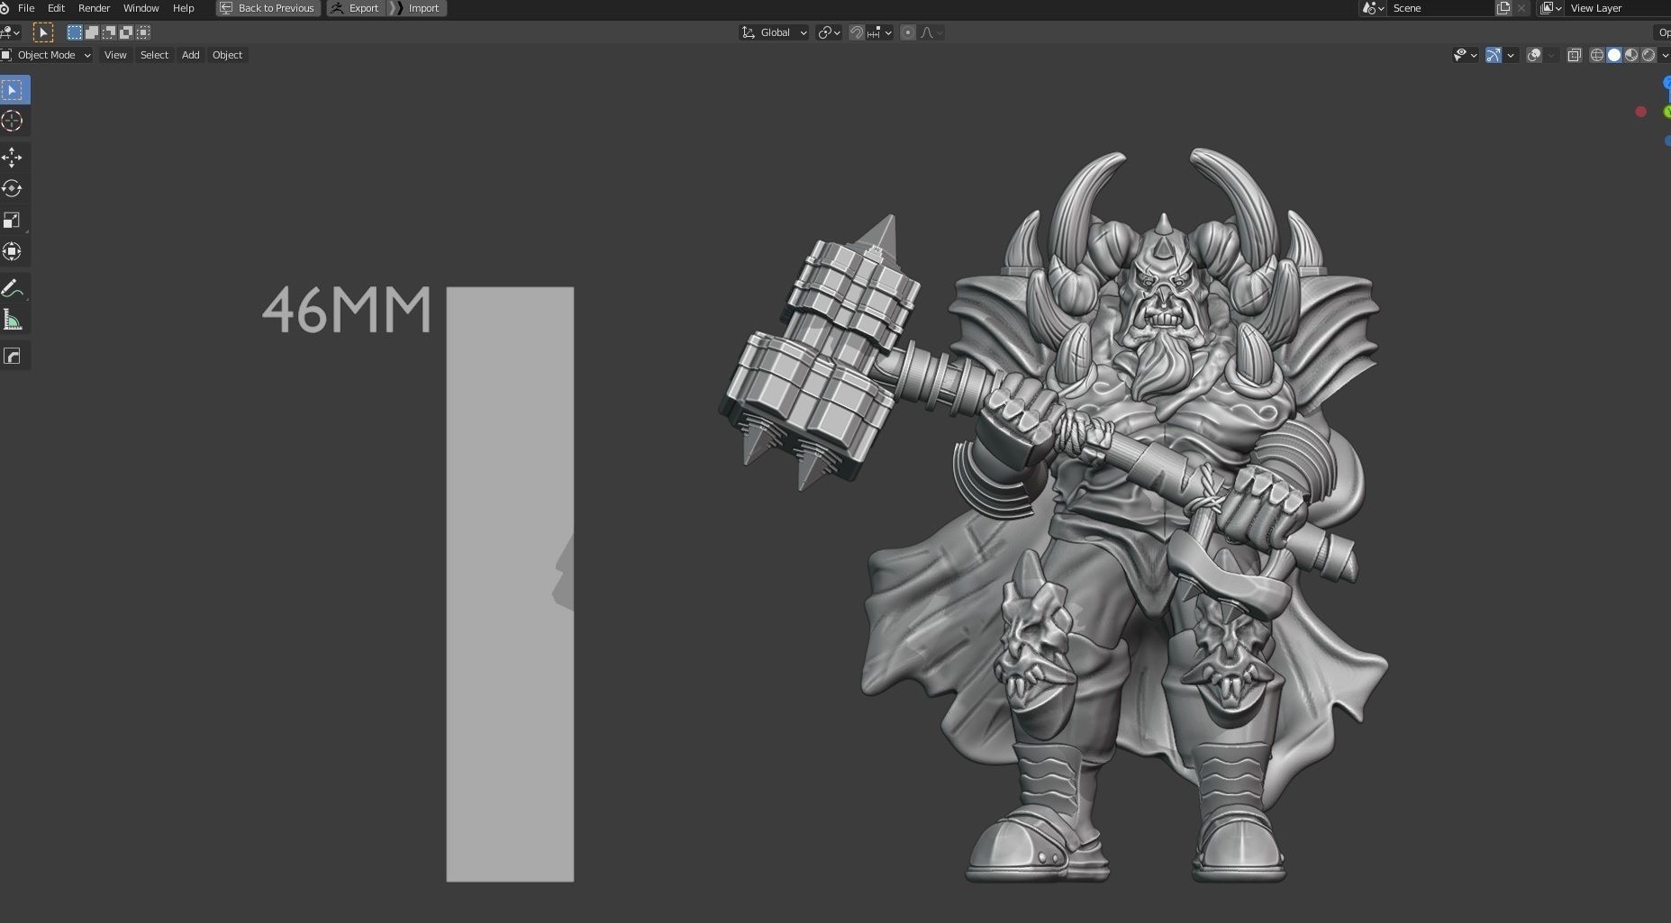
Task: Click Back to Previous button
Action: 268,8
